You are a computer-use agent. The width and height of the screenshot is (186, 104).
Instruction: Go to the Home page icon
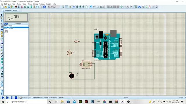(x=16, y=7)
